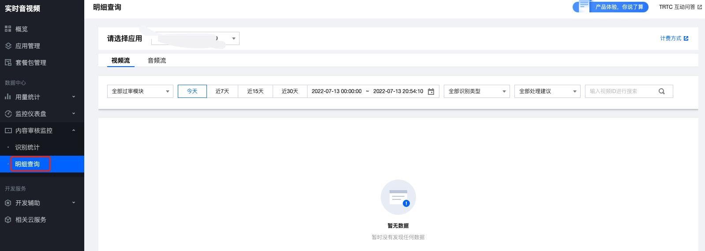Click the 相关云服务 cube icon
Viewport: 705px width, 251px height.
coord(8,220)
